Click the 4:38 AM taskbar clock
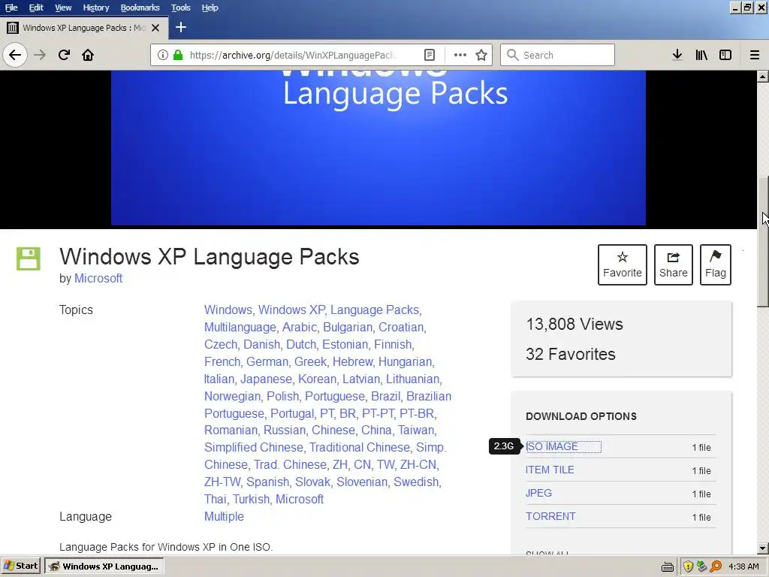Image resolution: width=769 pixels, height=577 pixels. coord(743,566)
